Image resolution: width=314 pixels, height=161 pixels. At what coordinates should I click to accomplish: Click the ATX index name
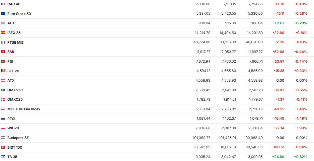11,80
